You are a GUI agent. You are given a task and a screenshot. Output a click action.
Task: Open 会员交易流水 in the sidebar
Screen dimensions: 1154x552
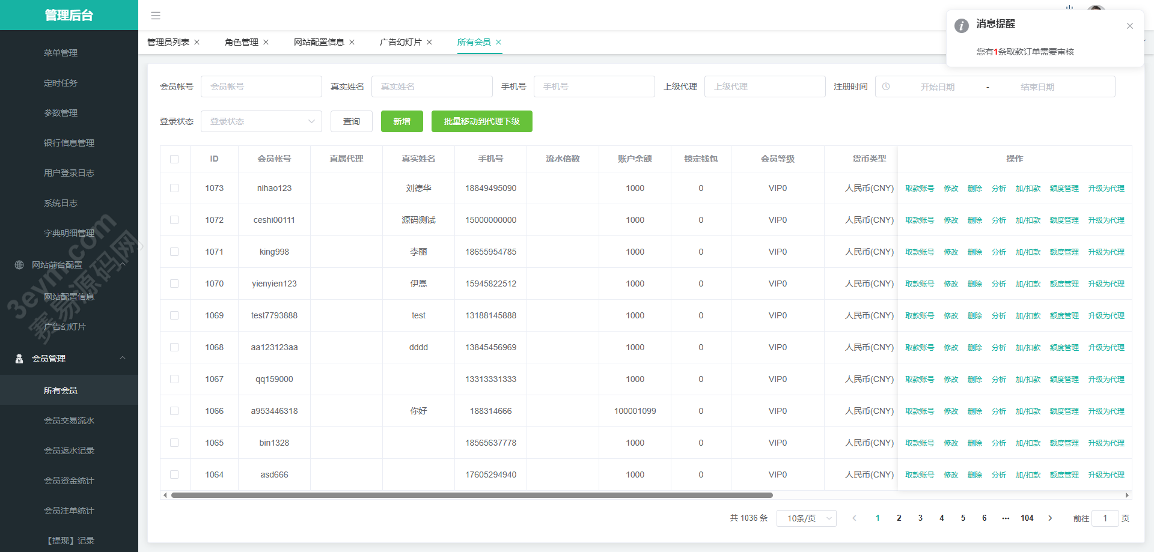pos(69,420)
